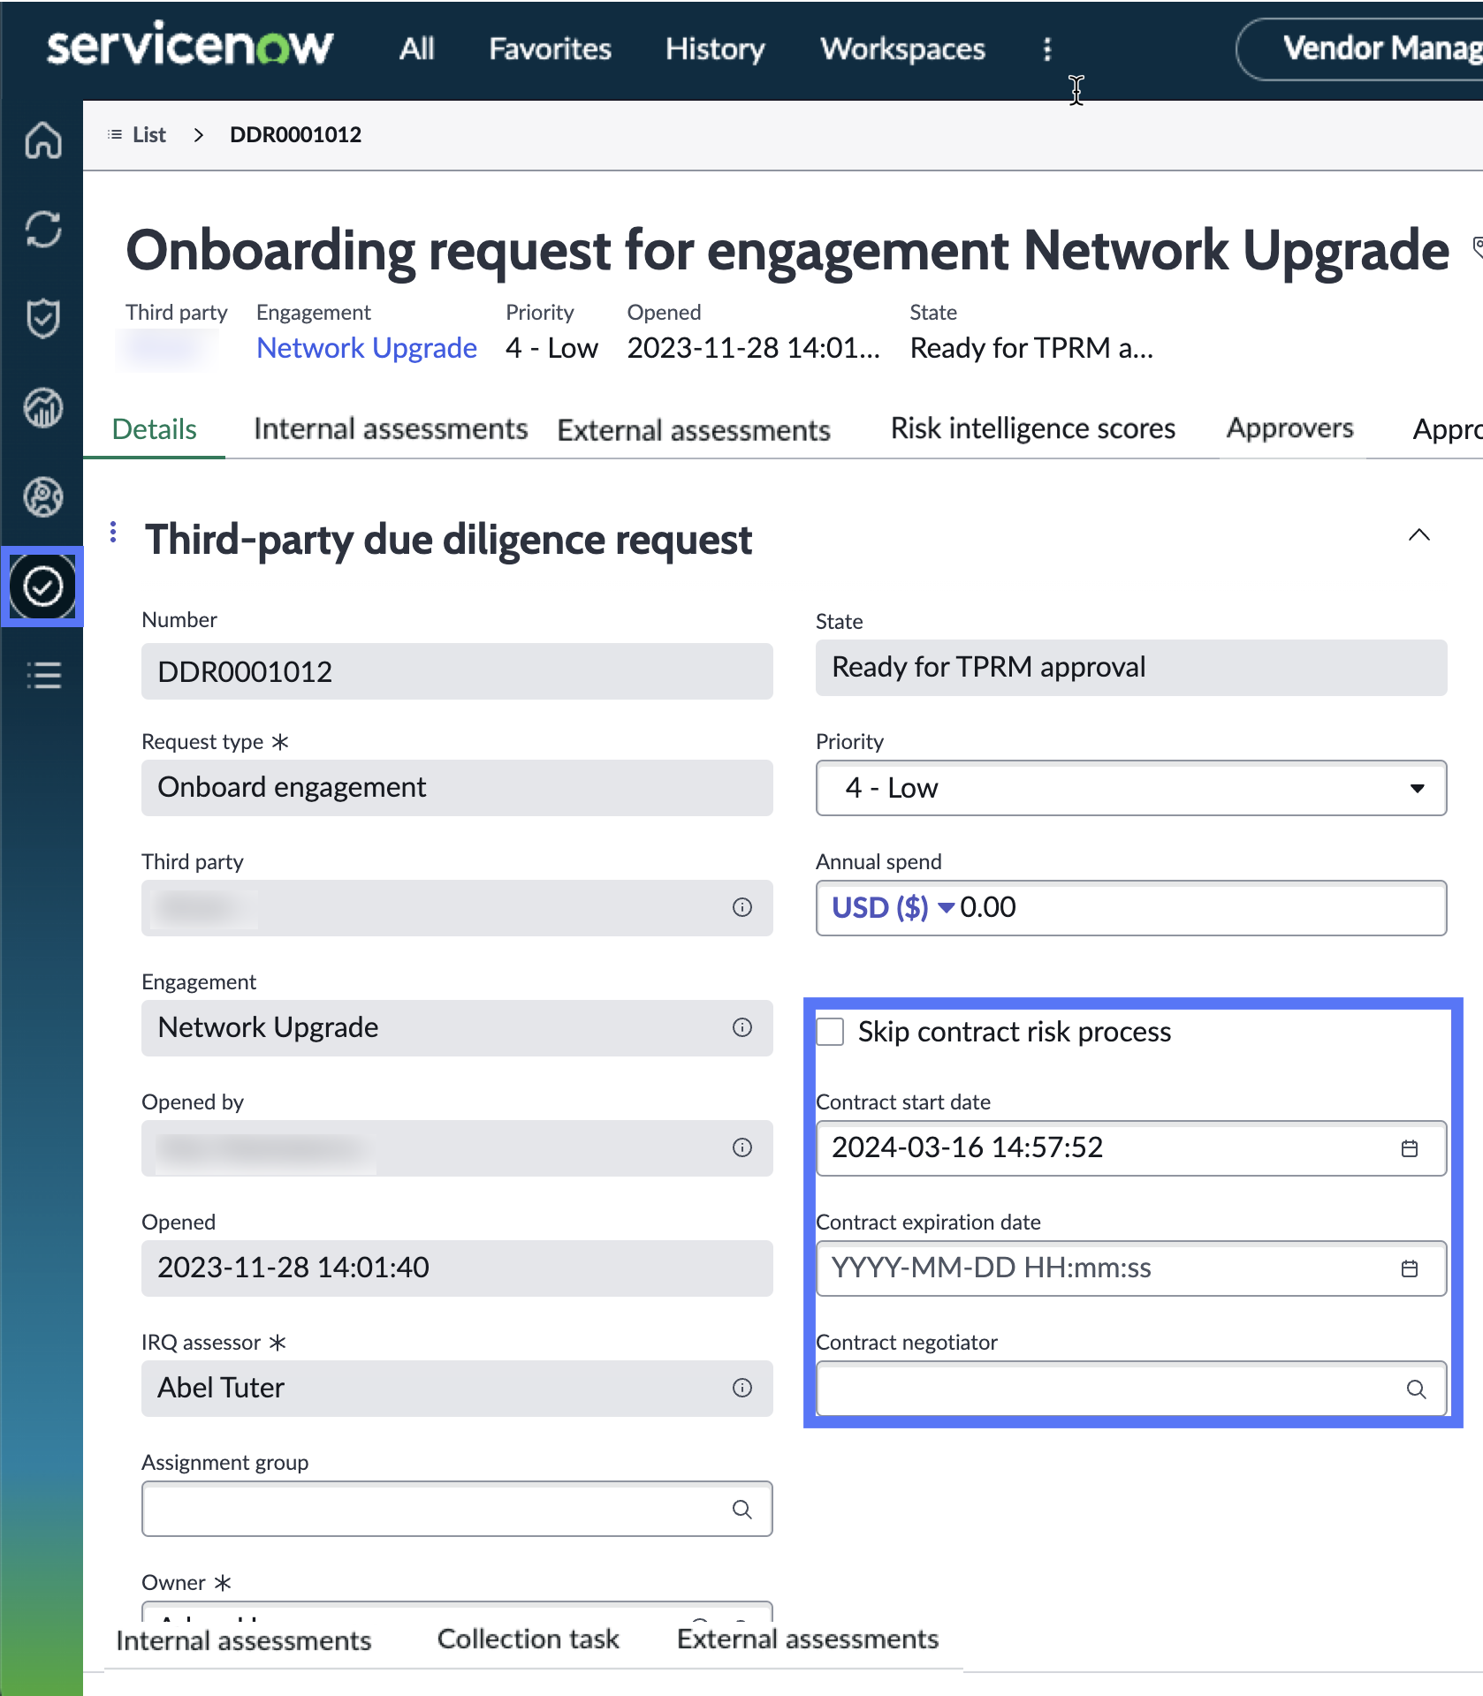The width and height of the screenshot is (1483, 1696).
Task: Open the Workspaces menu
Action: pyautogui.click(x=903, y=49)
